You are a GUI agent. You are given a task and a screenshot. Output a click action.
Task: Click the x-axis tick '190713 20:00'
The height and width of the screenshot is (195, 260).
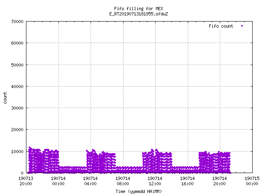[x=26, y=181]
